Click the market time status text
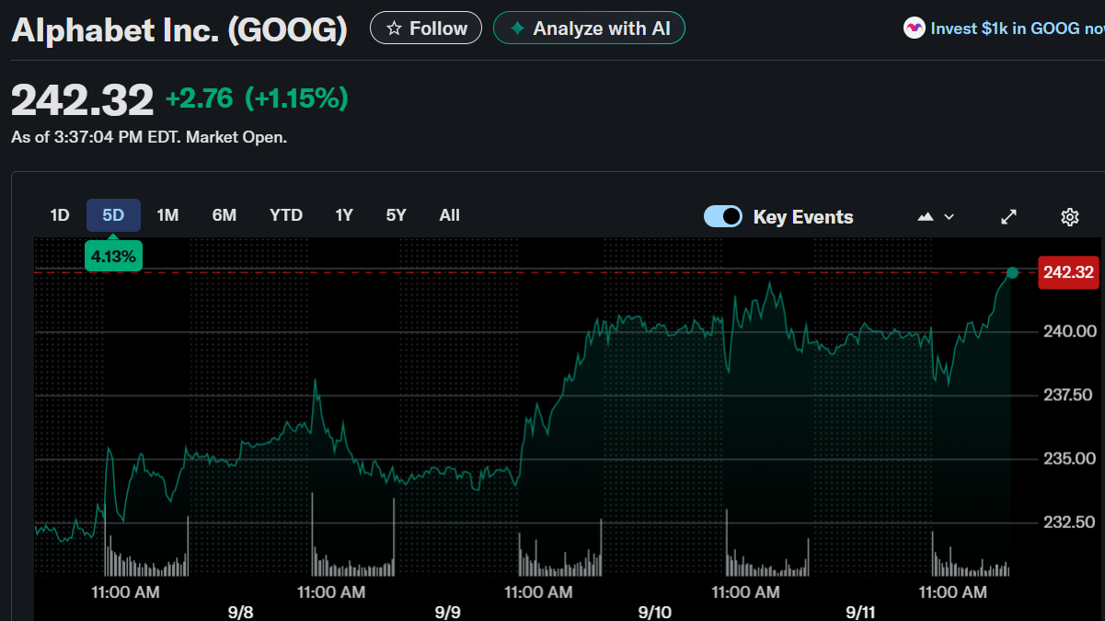The width and height of the screenshot is (1105, 621). point(149,137)
